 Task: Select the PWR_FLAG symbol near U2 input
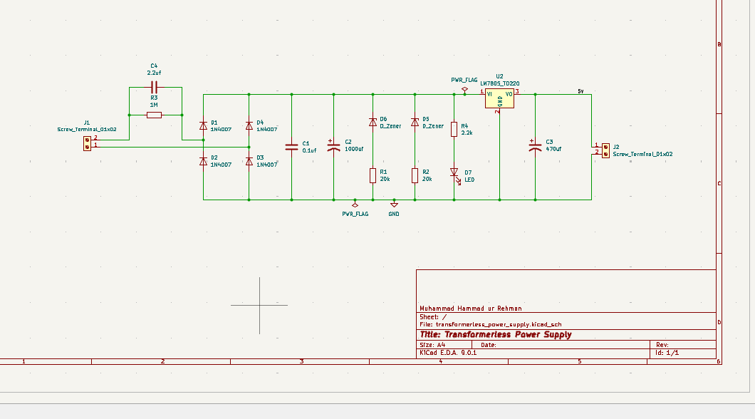pos(464,90)
